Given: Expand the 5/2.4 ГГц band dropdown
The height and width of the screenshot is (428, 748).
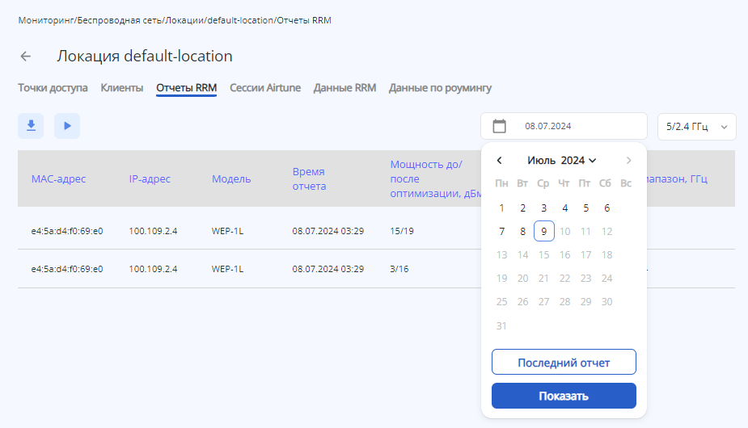Looking at the screenshot, I should [x=696, y=126].
